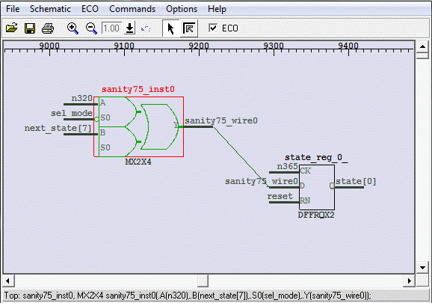Open the Schematic menu
The image size is (432, 303).
click(50, 9)
